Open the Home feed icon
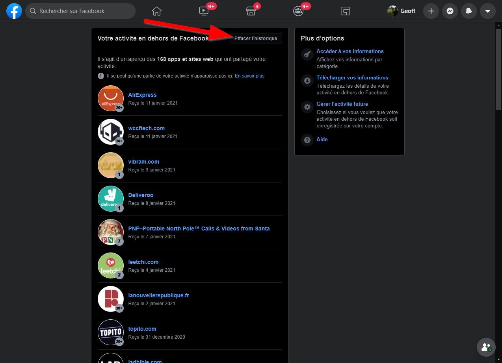This screenshot has width=502, height=363. coord(157,11)
